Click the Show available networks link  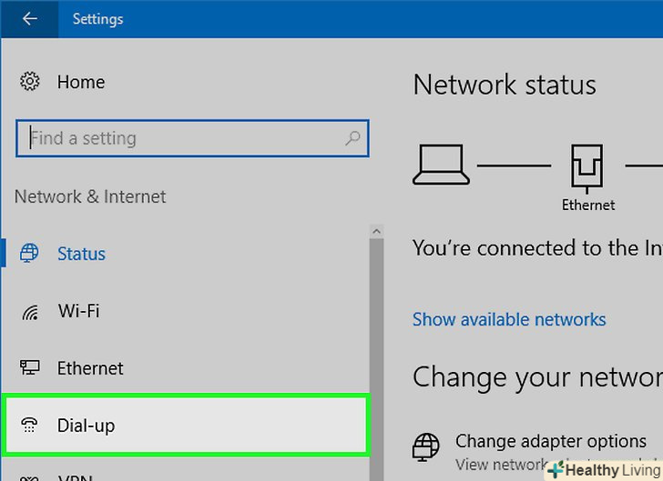pos(509,319)
